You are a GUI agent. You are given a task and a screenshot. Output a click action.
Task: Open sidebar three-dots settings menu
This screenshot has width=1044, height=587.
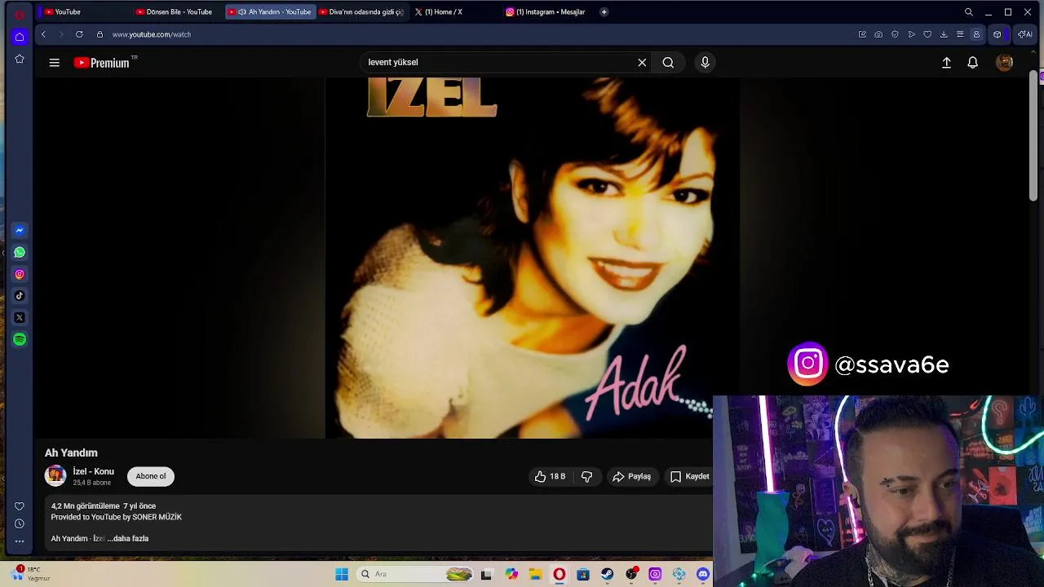point(20,541)
